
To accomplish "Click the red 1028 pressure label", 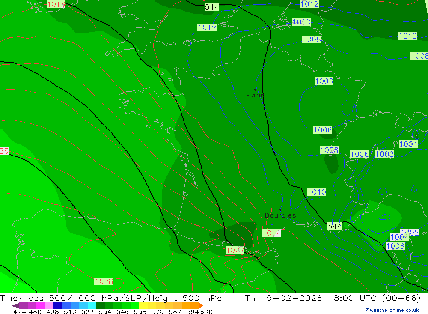I will click(x=104, y=281).
